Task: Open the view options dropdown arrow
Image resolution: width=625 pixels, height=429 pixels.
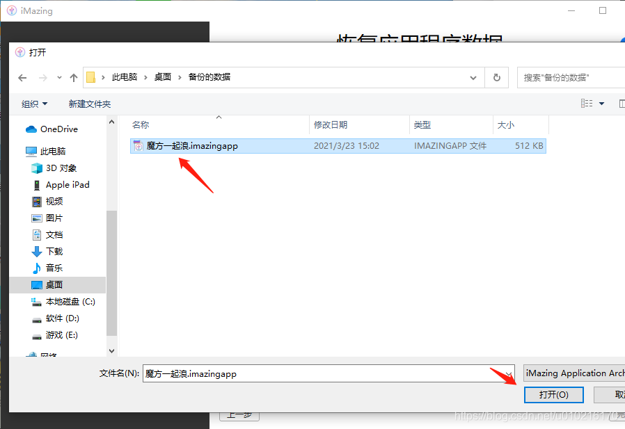Action: pos(602,104)
